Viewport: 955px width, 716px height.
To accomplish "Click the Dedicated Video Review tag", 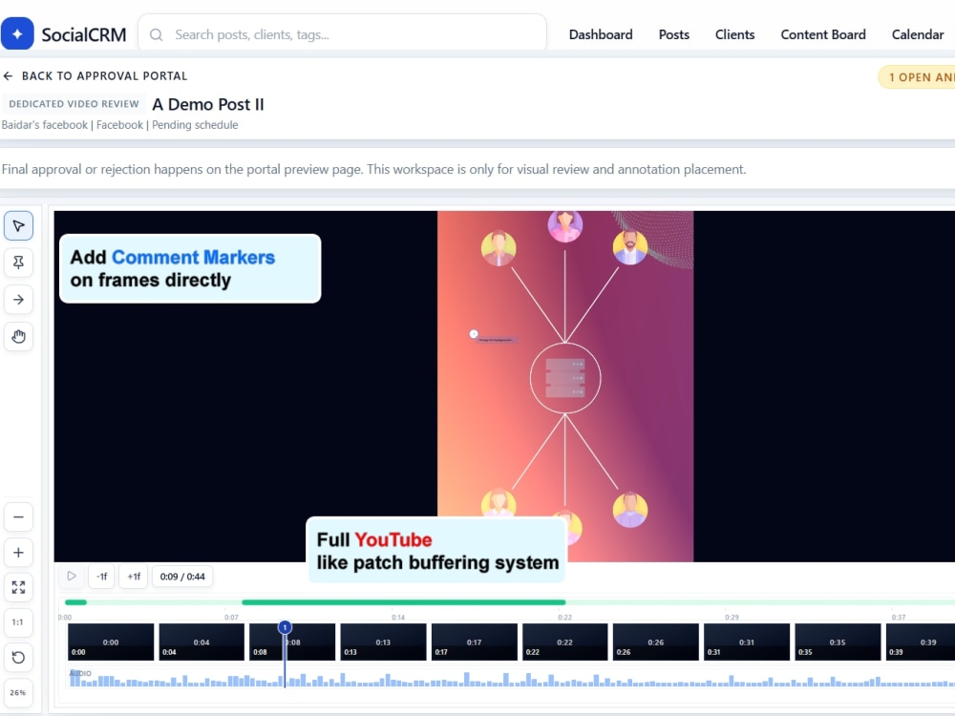I will pyautogui.click(x=74, y=104).
